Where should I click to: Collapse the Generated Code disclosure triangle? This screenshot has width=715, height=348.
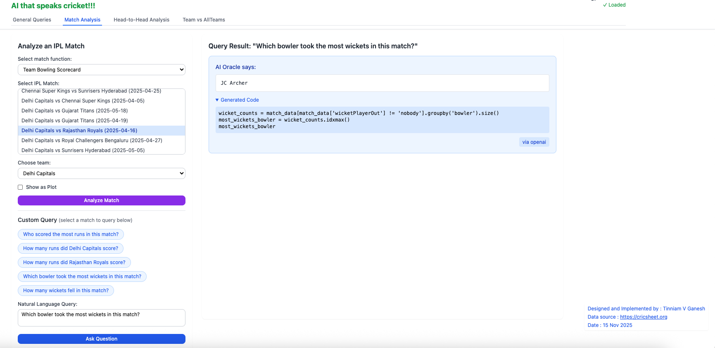217,100
